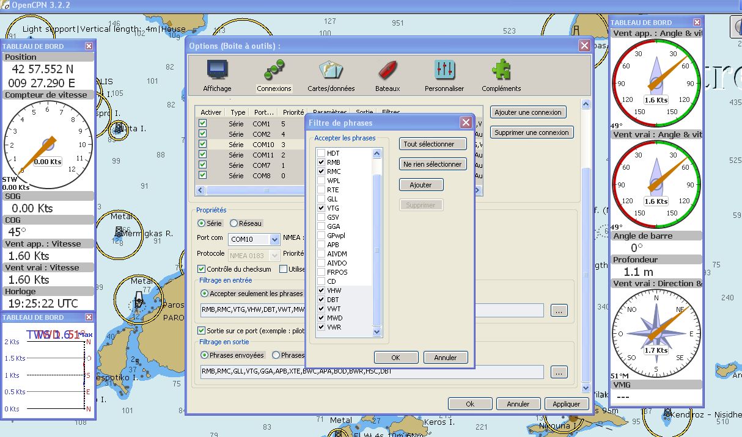Open Personnaliser sliders icon
The image size is (742, 437).
coord(444,70)
